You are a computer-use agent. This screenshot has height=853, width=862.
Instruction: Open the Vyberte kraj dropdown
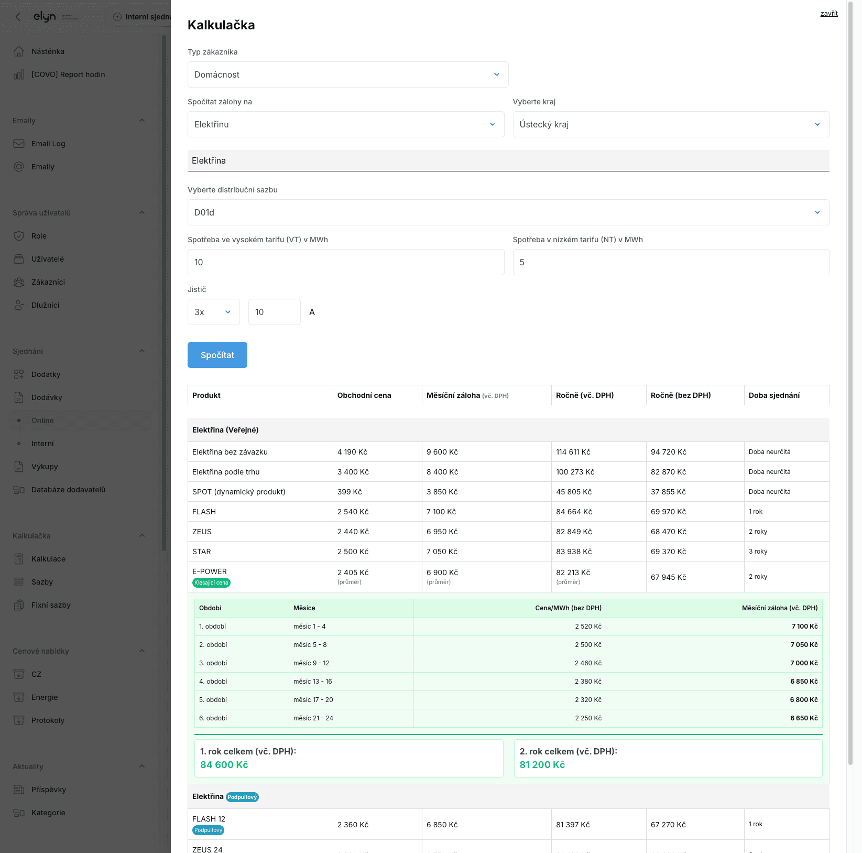point(670,124)
